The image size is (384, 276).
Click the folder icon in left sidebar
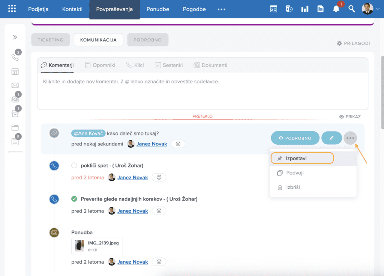(x=15, y=128)
